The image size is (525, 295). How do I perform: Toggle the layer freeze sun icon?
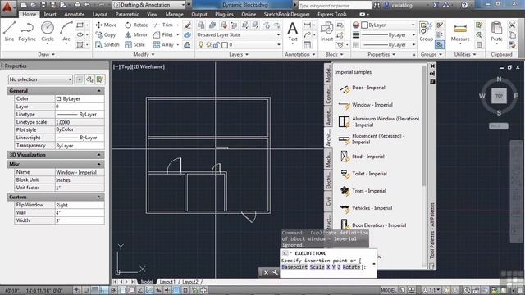tap(208, 44)
